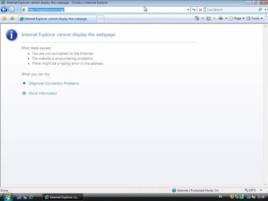This screenshot has width=268, height=201.
Task: Minimize the Internet Explorer window
Action: [x=248, y=3]
